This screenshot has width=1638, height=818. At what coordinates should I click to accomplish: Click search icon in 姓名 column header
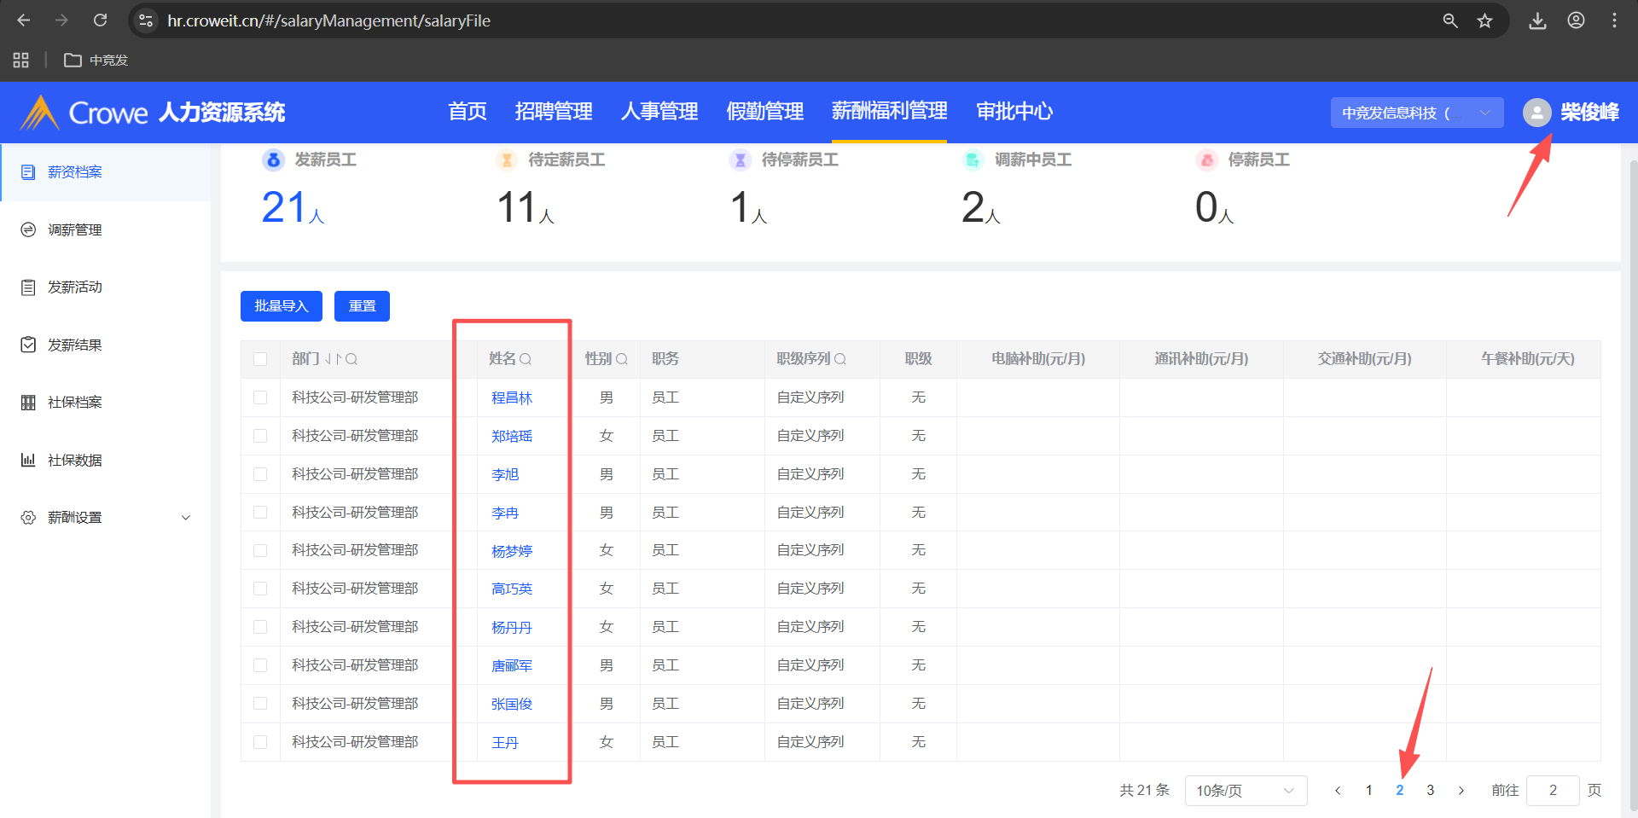[x=526, y=359]
